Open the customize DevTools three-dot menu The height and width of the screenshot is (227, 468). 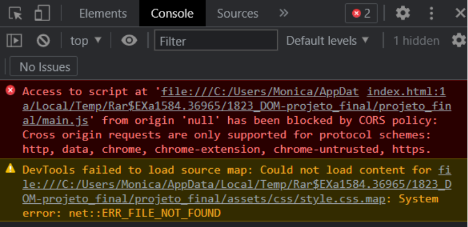431,13
